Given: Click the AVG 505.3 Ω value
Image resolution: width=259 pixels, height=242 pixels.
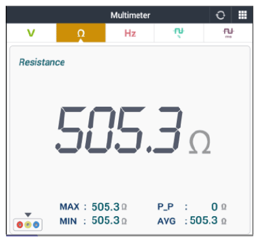Looking at the screenshot, I should point(208,221).
